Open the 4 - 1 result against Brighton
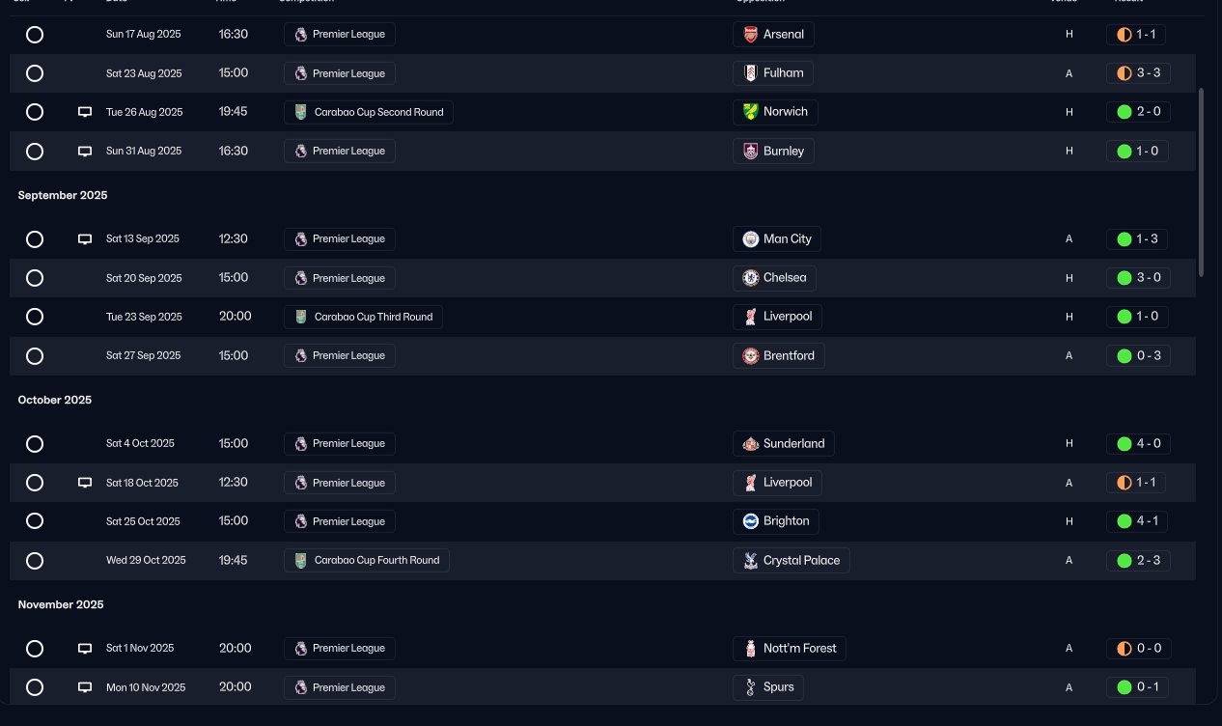This screenshot has height=726, width=1222. pos(1138,521)
